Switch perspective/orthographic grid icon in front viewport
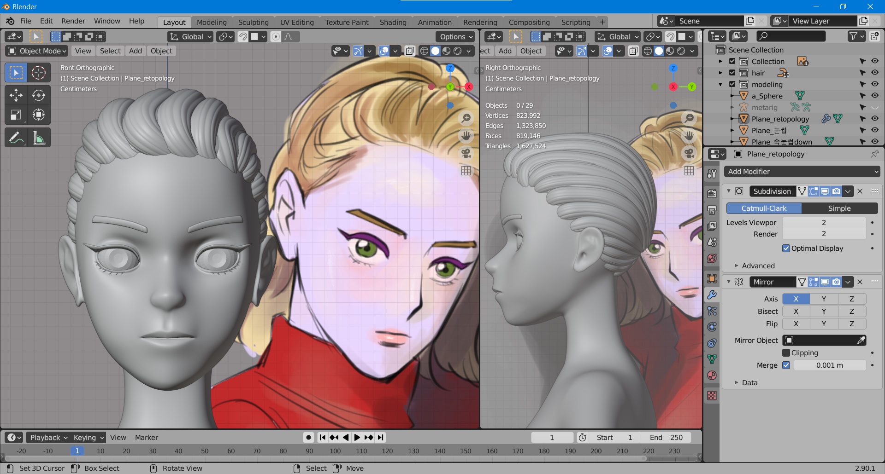885x474 pixels. 466,171
